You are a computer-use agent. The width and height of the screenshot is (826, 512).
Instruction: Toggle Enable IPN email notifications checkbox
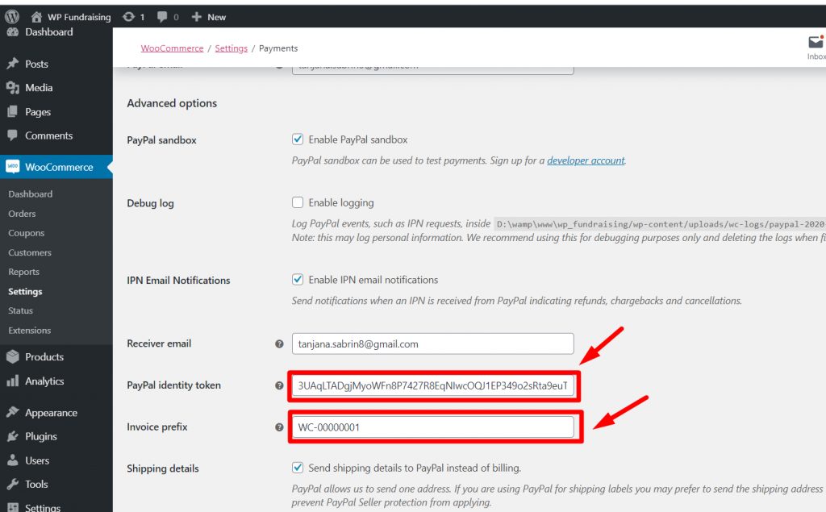[x=298, y=280]
